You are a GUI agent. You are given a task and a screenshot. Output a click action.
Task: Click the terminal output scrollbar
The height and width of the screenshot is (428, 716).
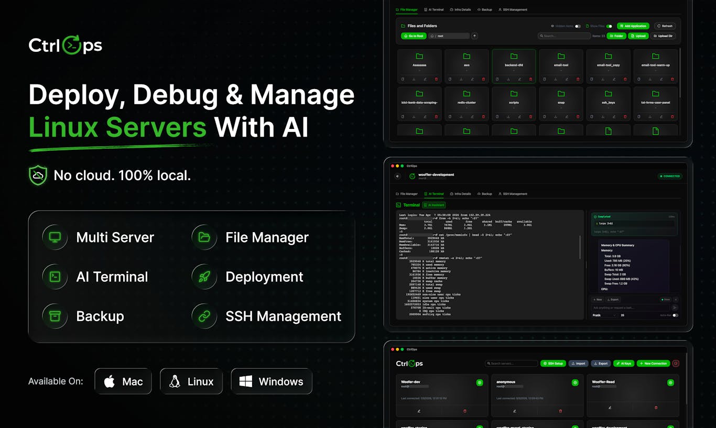(x=580, y=247)
